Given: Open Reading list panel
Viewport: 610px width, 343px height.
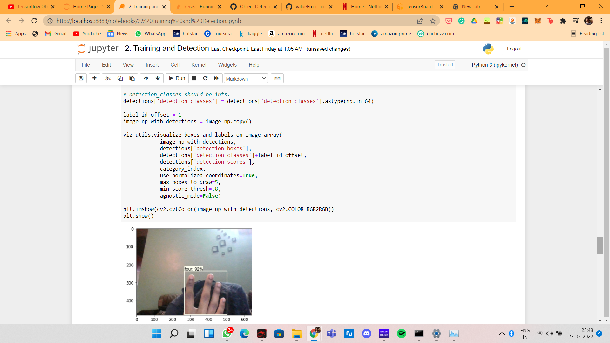Looking at the screenshot, I should (x=587, y=34).
